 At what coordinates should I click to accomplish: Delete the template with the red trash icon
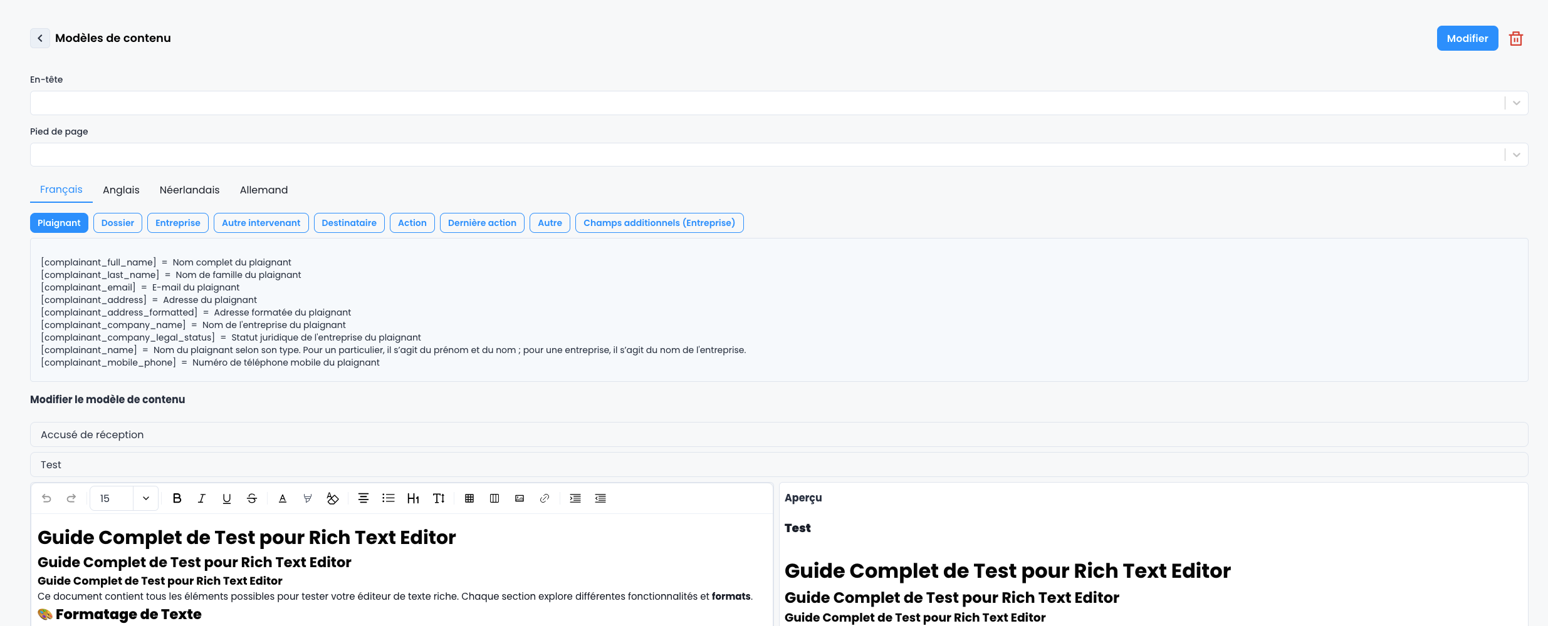coord(1515,39)
